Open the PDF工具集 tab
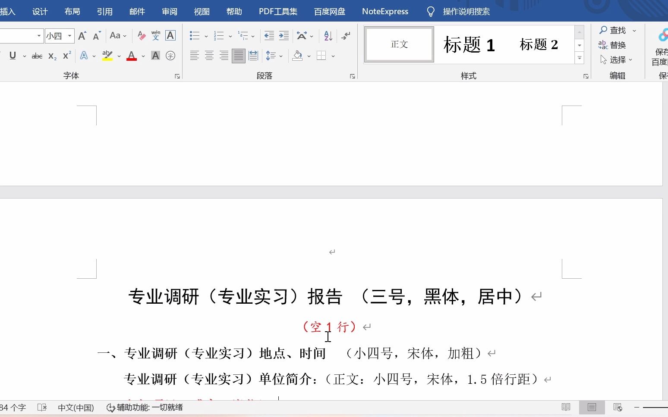This screenshot has width=668, height=417. click(278, 12)
